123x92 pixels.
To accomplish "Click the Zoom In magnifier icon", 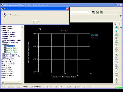I will coord(116,65).
